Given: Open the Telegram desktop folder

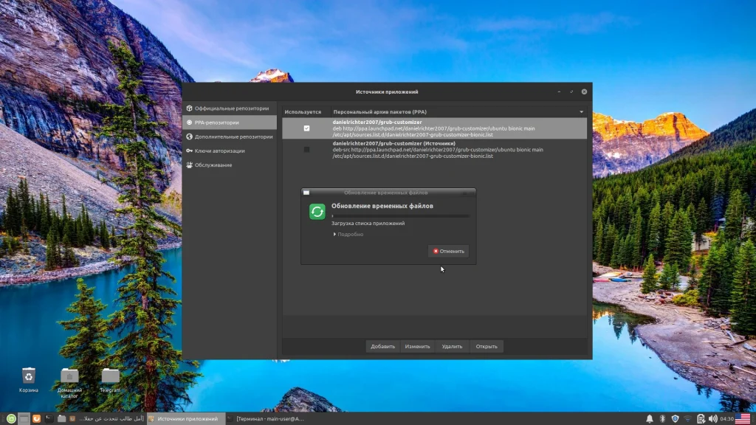Looking at the screenshot, I should (x=110, y=380).
